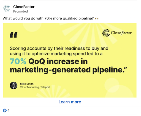
Task: Click the eyes emoji in post text
Action: [96, 18]
